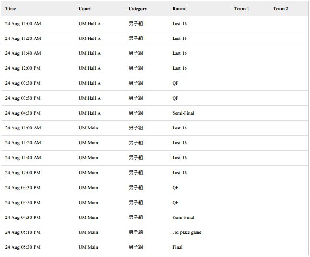Image resolution: width=310 pixels, height=257 pixels.
Task: Select the 11:00 AM UM Main time cell
Action: 23,128
